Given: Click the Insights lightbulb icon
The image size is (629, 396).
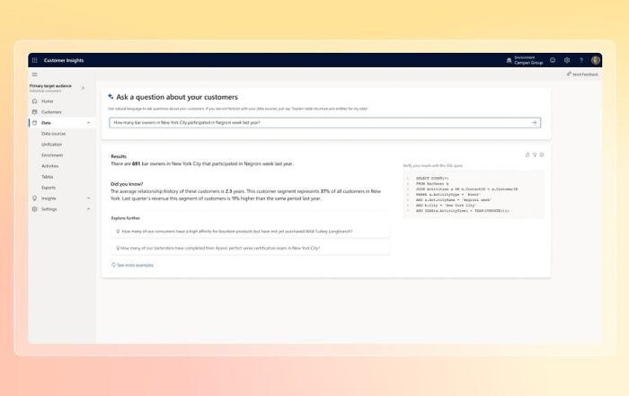Looking at the screenshot, I should 34,198.
